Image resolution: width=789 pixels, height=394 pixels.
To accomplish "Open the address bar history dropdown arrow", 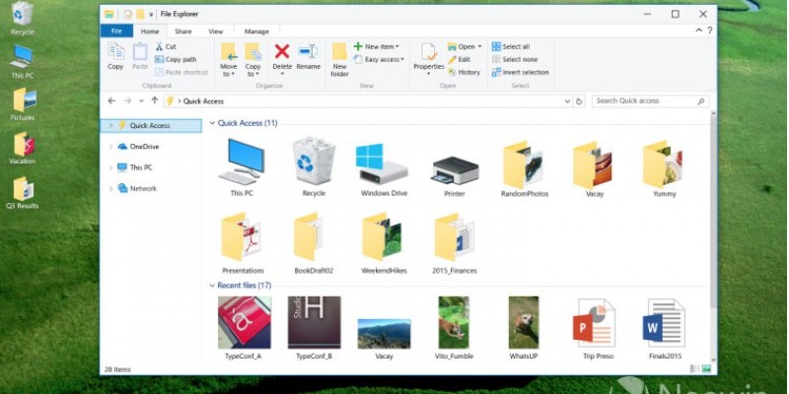I will (568, 101).
